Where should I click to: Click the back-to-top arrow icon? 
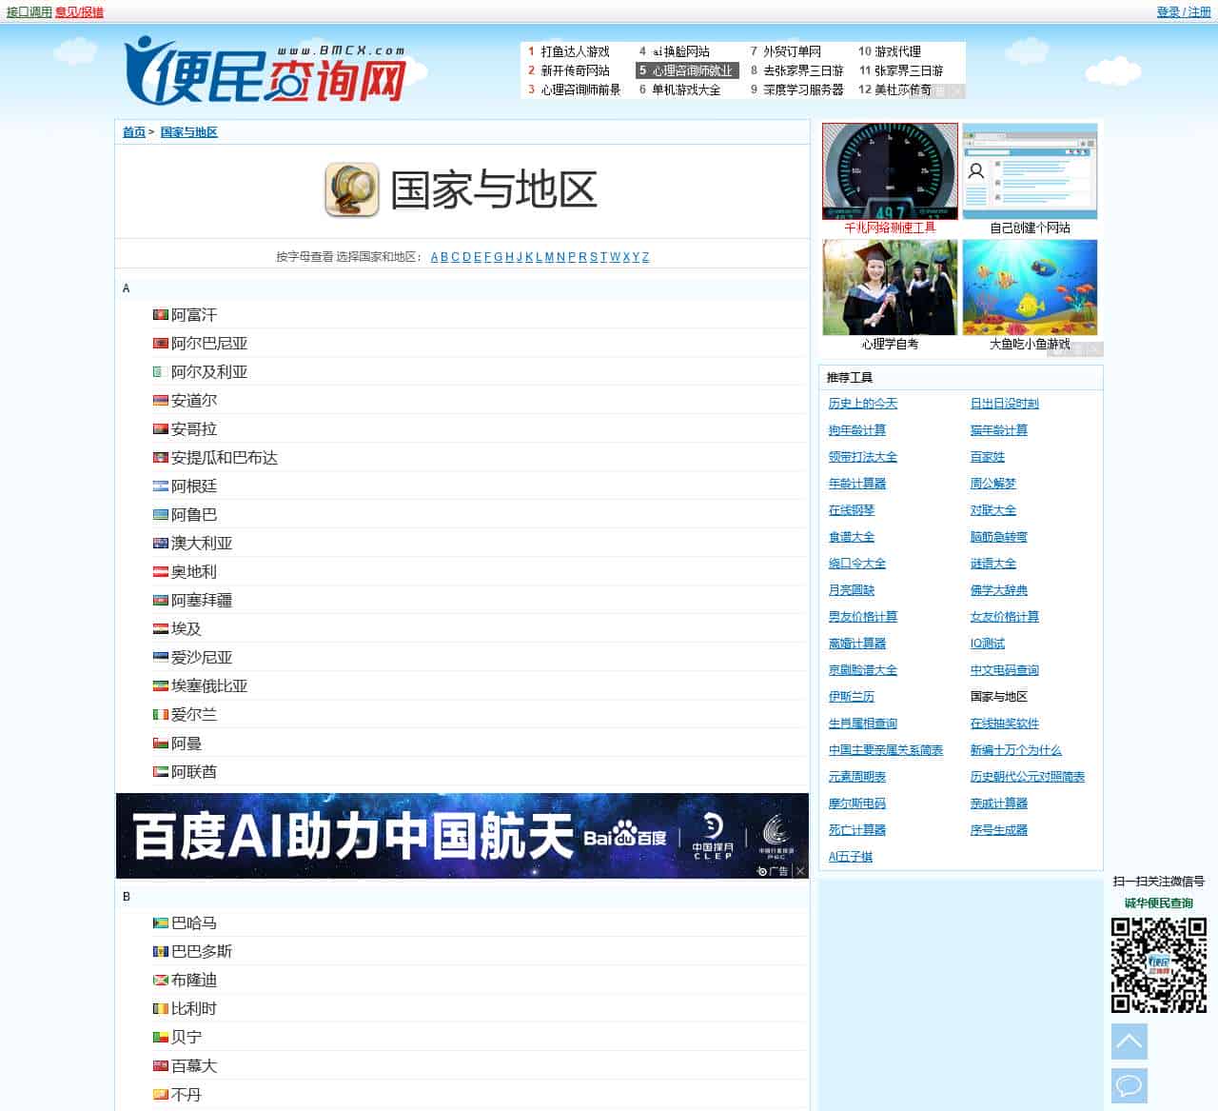[1129, 1042]
